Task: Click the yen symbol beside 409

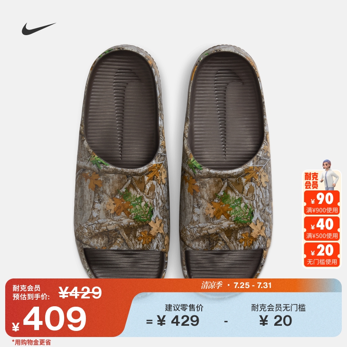Action: 16,327
